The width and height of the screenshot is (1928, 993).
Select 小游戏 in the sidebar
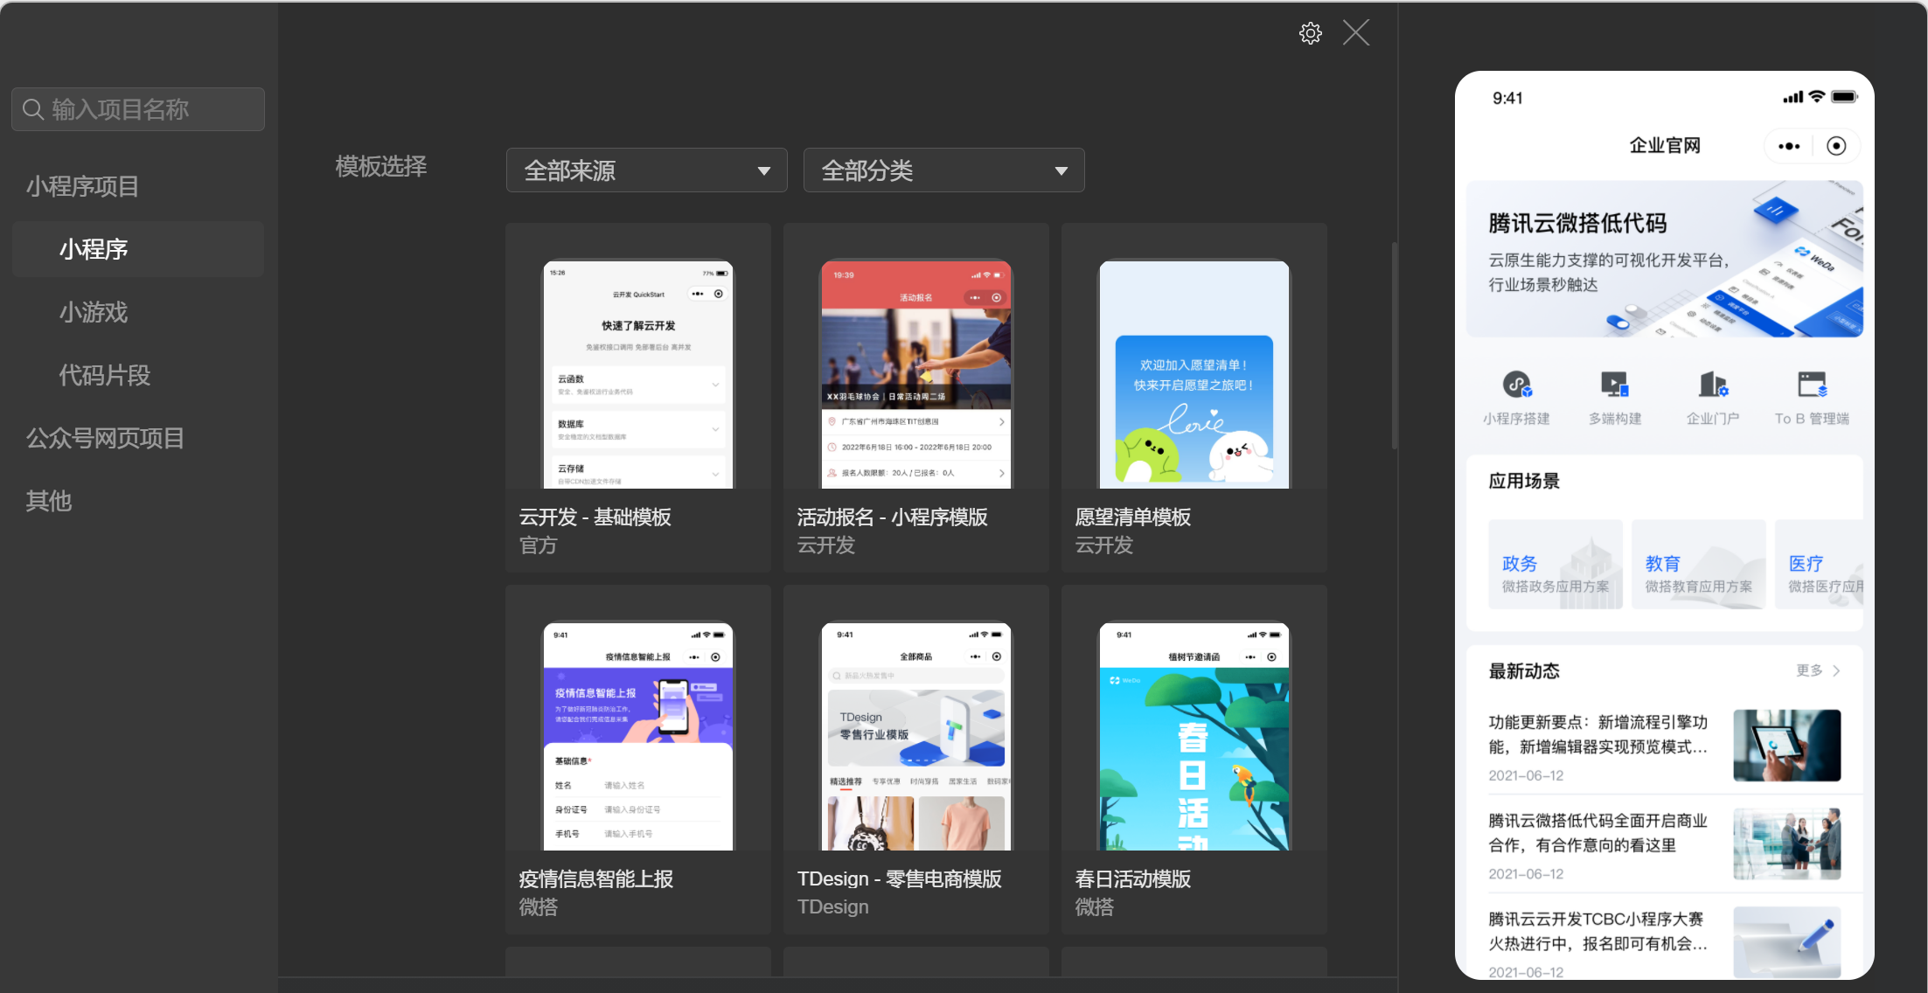(94, 312)
